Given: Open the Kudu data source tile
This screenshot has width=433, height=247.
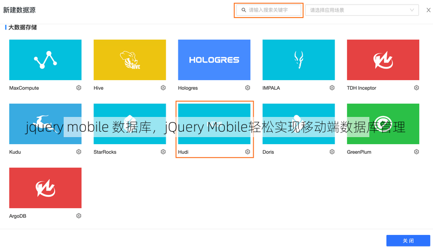Looking at the screenshot, I should [x=45, y=124].
